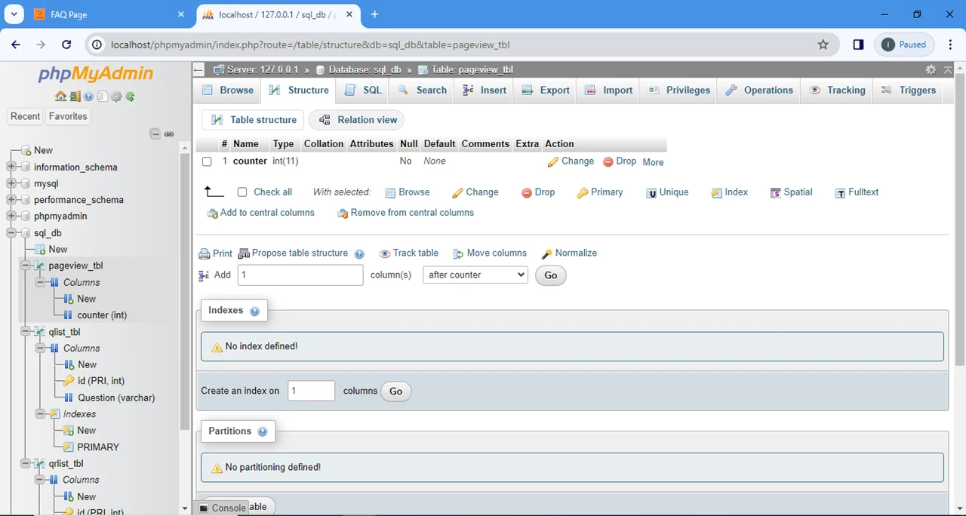The height and width of the screenshot is (516, 966).
Task: Bookmark this page with the star icon
Action: (x=823, y=45)
